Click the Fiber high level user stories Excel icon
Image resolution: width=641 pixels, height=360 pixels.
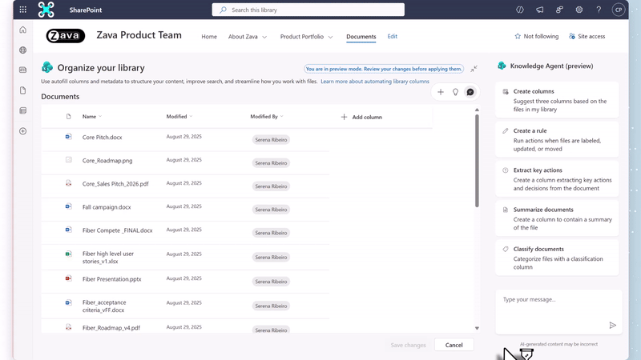(x=68, y=254)
